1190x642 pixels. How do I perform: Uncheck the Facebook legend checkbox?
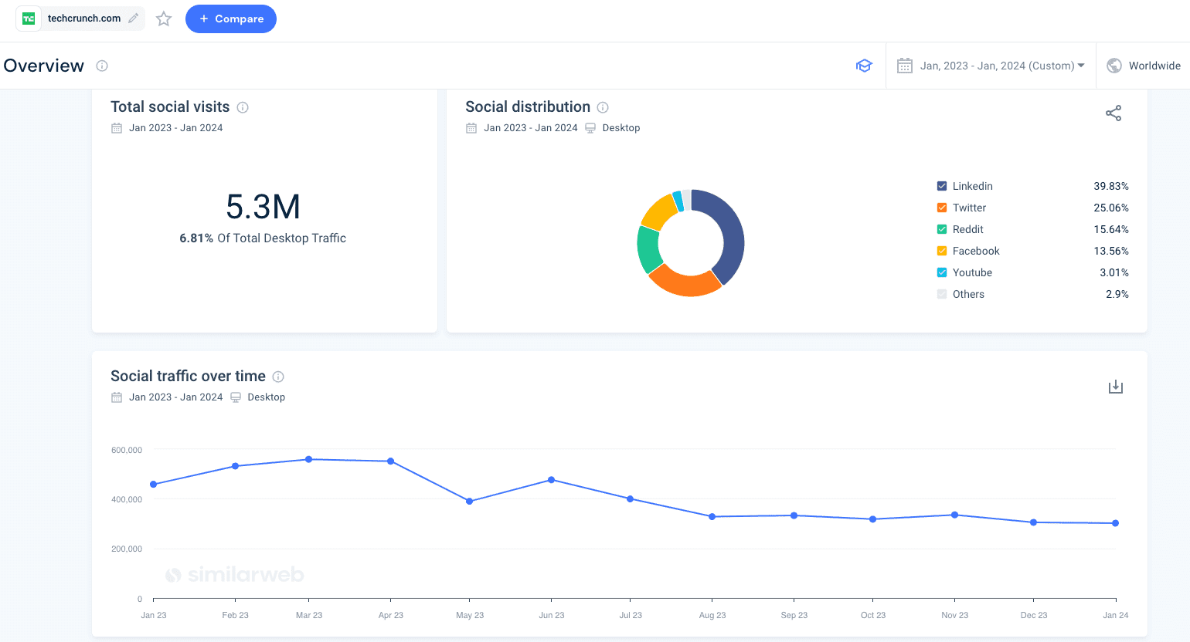(x=942, y=251)
